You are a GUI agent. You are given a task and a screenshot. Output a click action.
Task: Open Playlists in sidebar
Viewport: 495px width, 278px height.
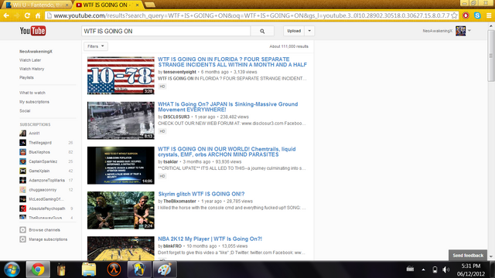26,77
